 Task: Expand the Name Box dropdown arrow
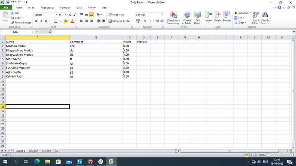pos(33,32)
